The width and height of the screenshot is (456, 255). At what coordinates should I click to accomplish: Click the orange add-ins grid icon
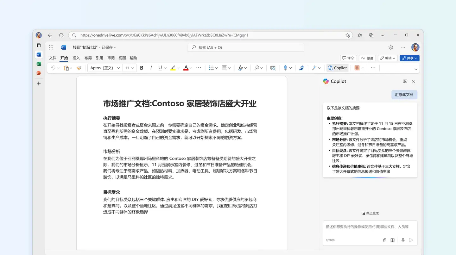[x=357, y=68]
